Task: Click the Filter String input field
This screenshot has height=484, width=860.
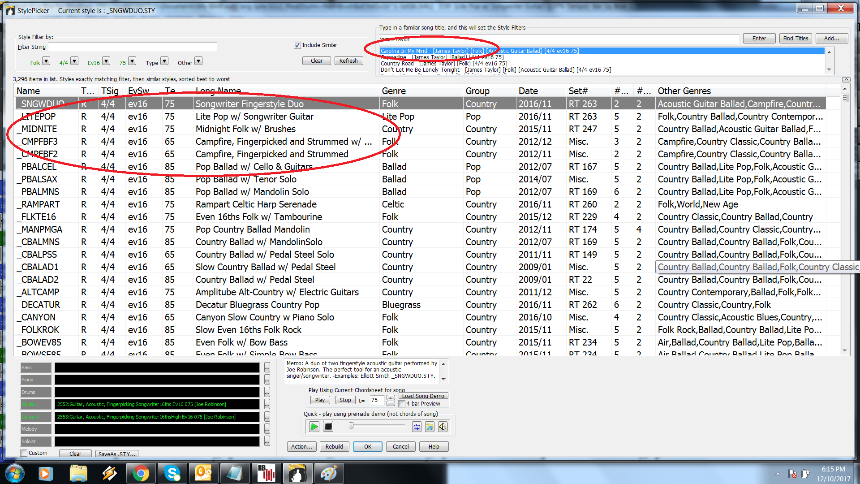Action: [133, 47]
